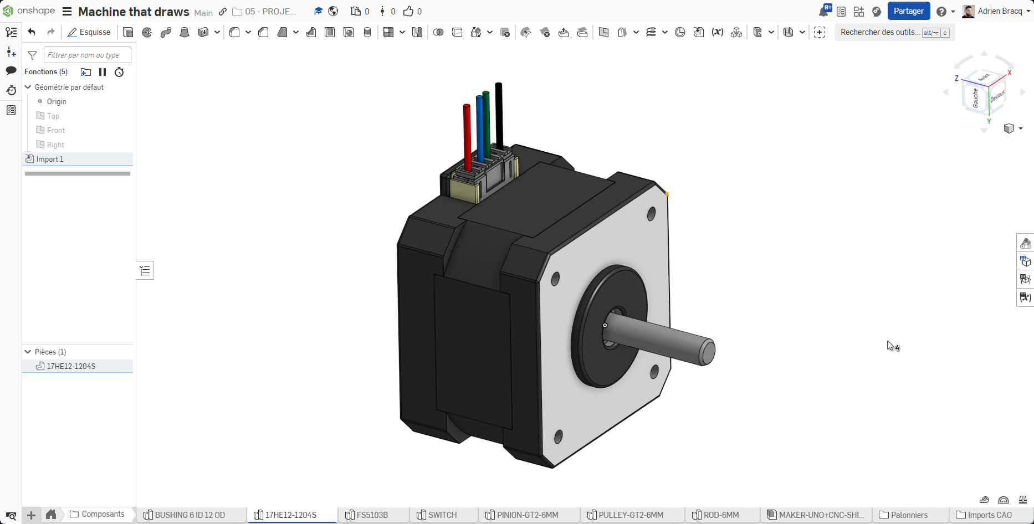Expand the Fillet dropdown arrow
Viewport: 1034px width, 524px height.
(248, 32)
